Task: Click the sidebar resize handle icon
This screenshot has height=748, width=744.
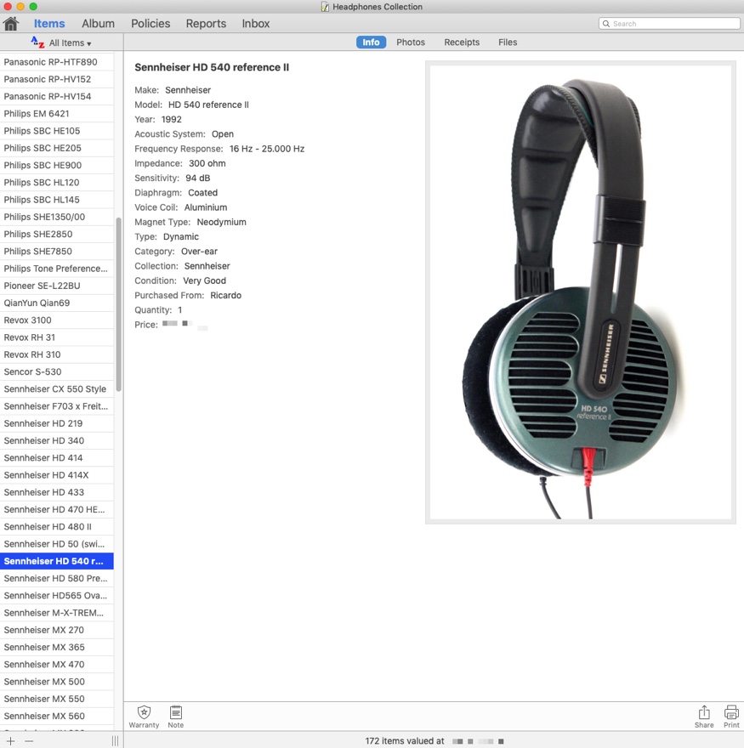Action: tap(115, 741)
